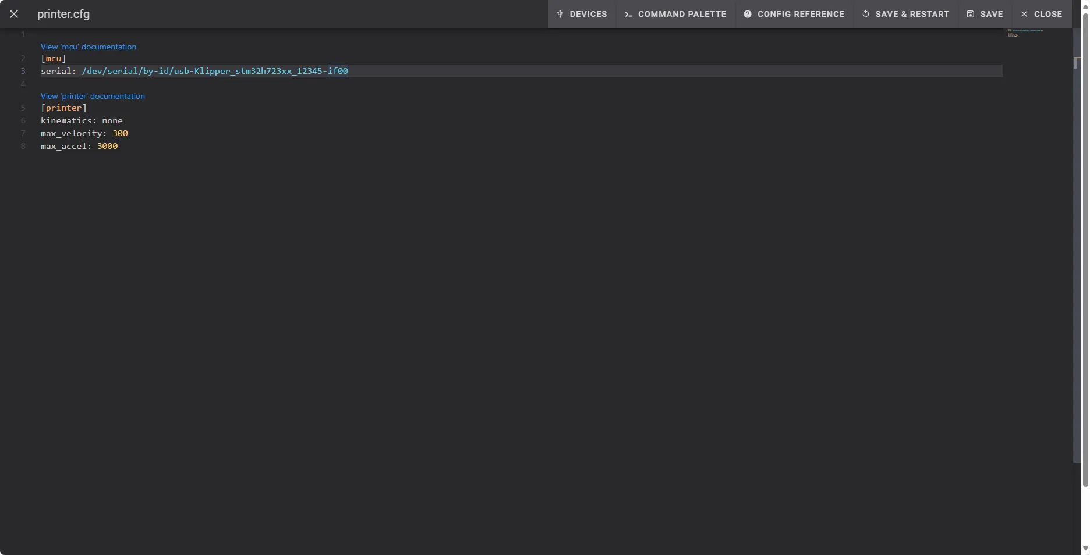Click the code minimap preview

coord(1025,33)
